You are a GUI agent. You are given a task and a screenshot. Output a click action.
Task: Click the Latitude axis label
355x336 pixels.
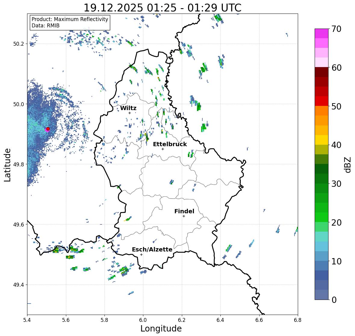(7, 165)
